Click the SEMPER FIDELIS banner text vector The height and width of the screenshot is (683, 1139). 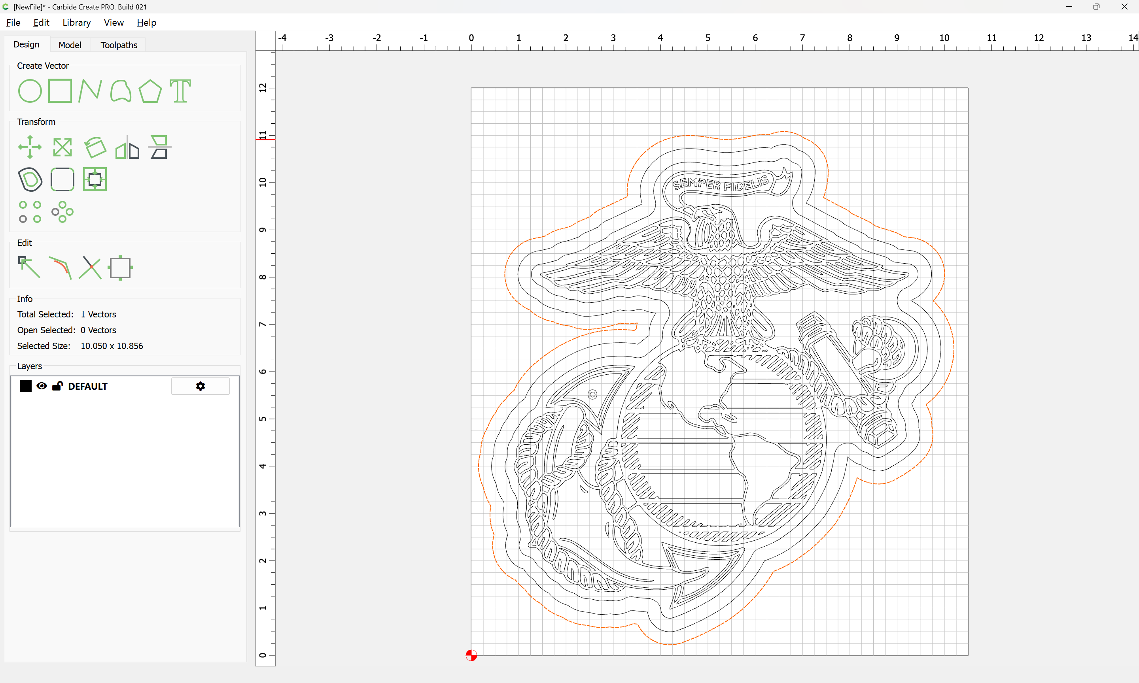tap(721, 183)
